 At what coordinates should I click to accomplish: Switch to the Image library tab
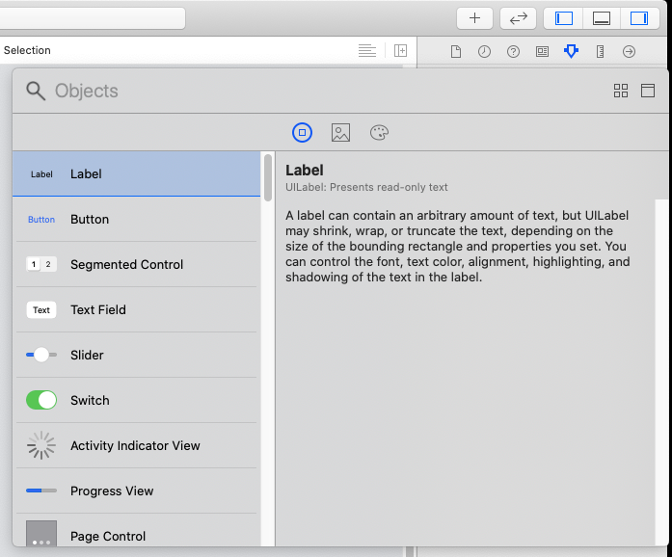point(340,133)
